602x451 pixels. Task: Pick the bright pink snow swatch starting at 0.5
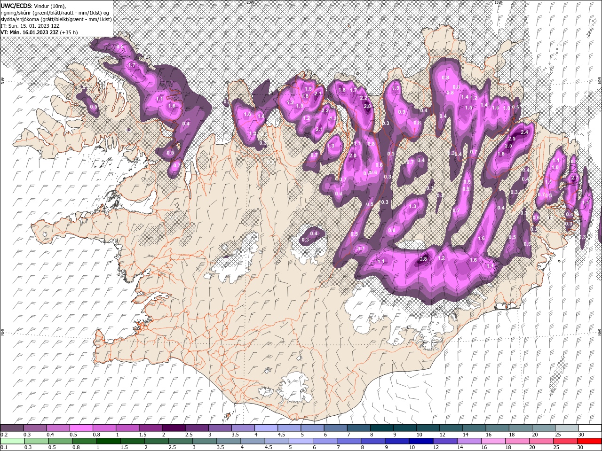(x=81, y=428)
